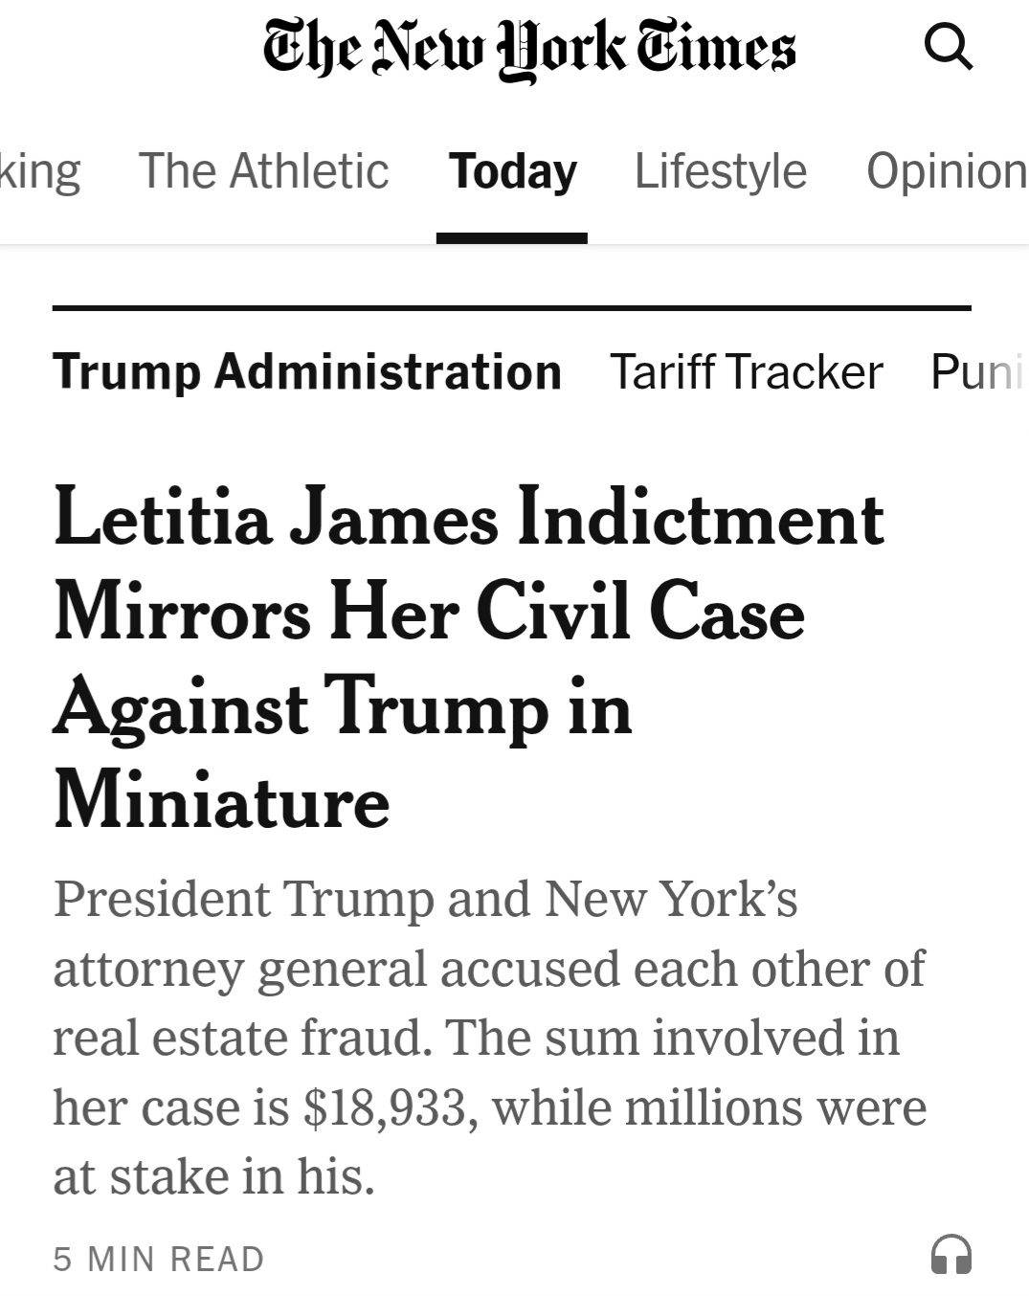1029x1296 pixels.
Task: Open the Trump Administration section link
Action: [306, 371]
